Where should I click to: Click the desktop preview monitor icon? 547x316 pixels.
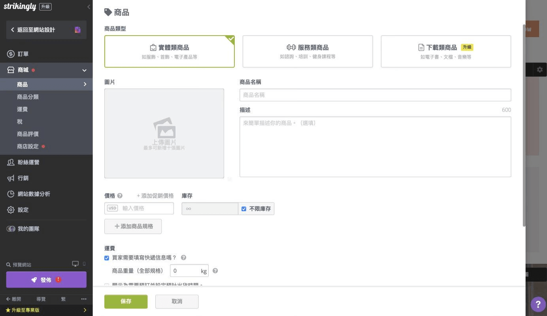pos(75,264)
